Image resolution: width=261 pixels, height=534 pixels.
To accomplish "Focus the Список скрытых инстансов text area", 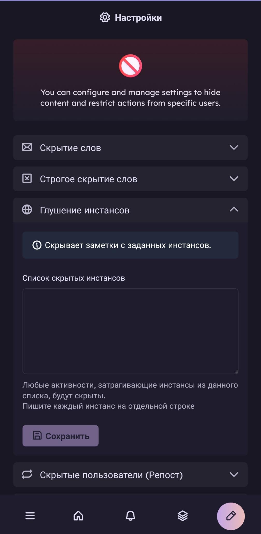I will [130, 331].
